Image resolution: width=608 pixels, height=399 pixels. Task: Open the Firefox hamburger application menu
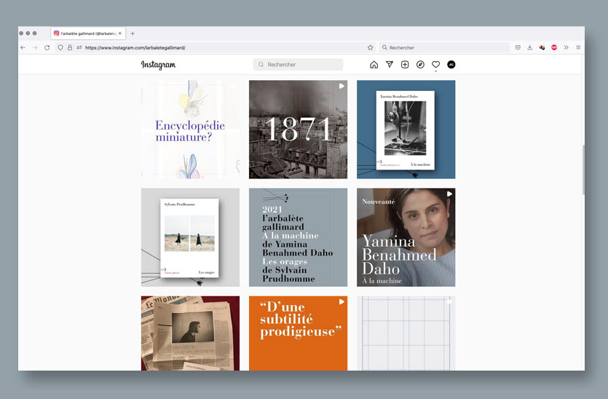click(x=578, y=47)
